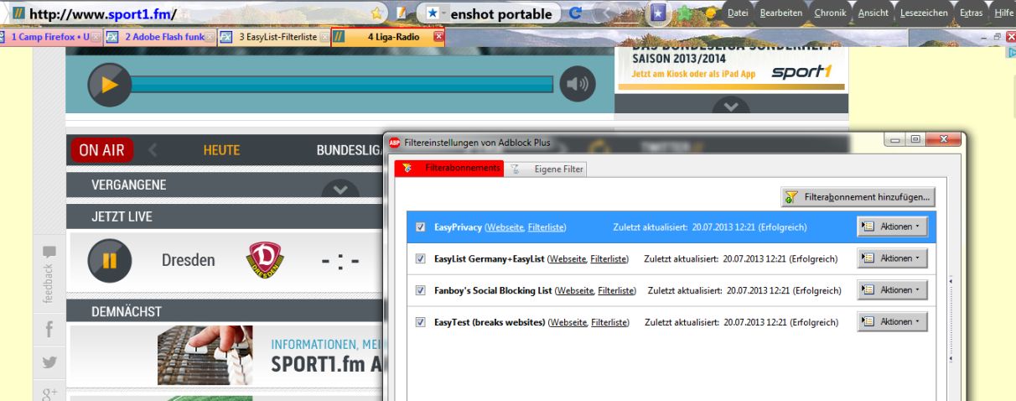Open Aktionen dropdown for EasyList Germany
Image resolution: width=1016 pixels, height=401 pixels.
892,258
